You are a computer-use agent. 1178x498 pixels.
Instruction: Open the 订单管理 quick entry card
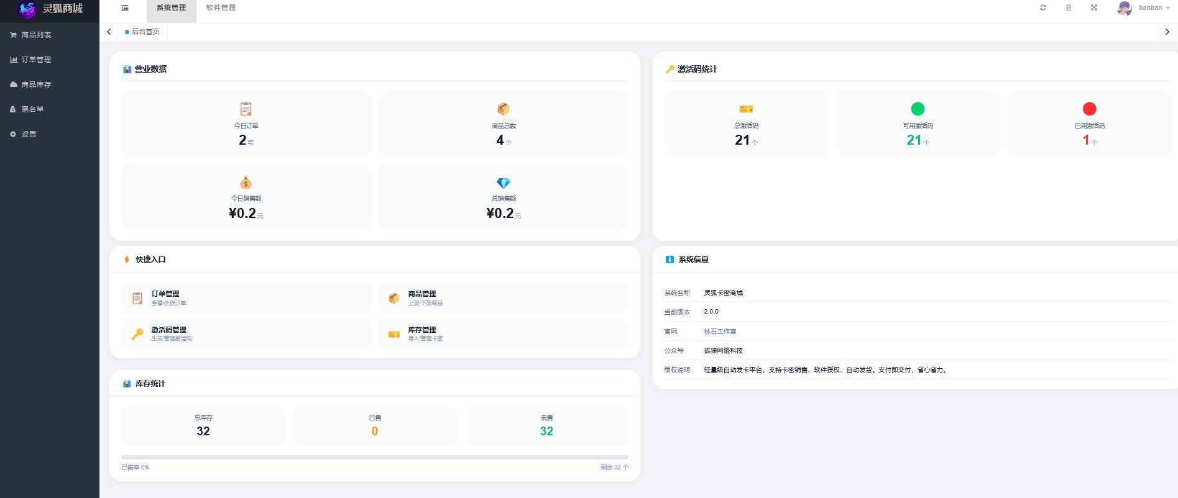pyautogui.click(x=246, y=298)
